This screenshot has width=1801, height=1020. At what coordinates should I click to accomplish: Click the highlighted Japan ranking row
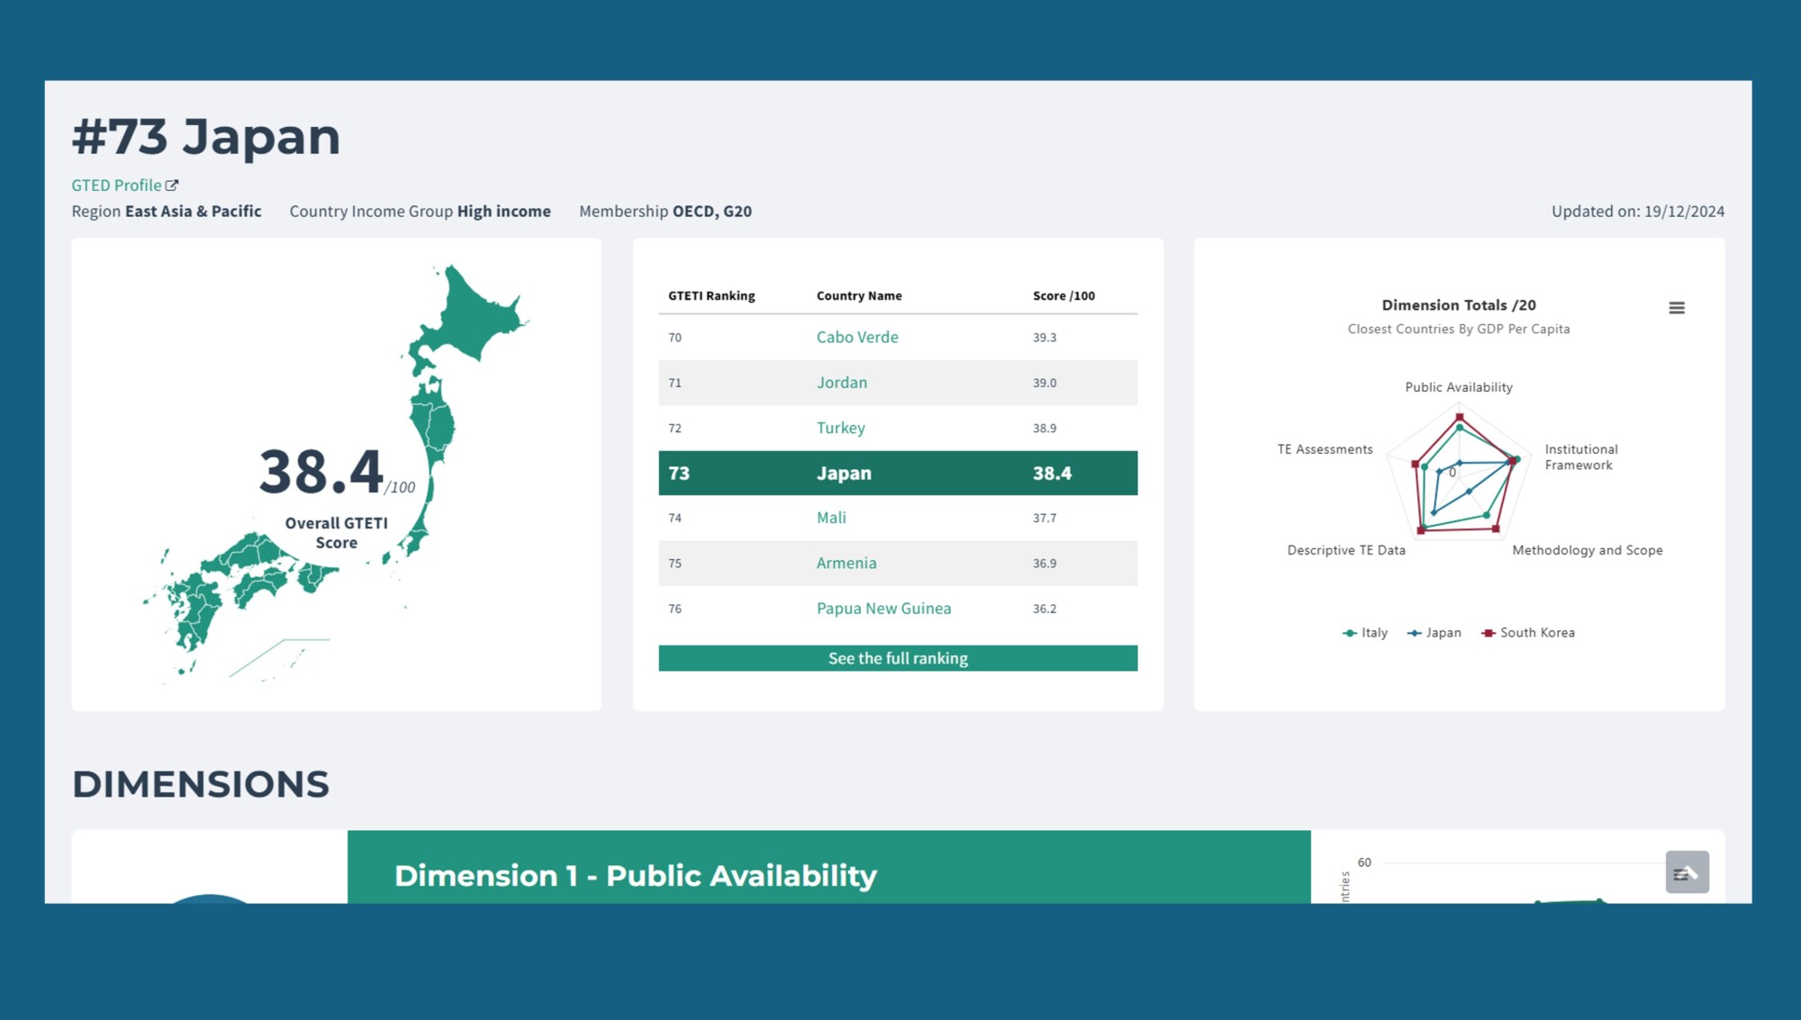point(897,473)
